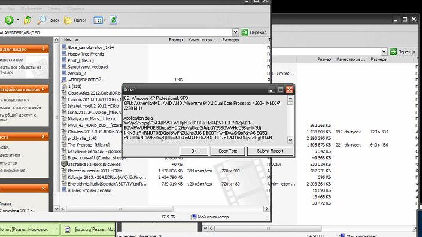This screenshot has height=237, width=422.
Task: Close the Error dialog with red X
Action: (x=289, y=89)
